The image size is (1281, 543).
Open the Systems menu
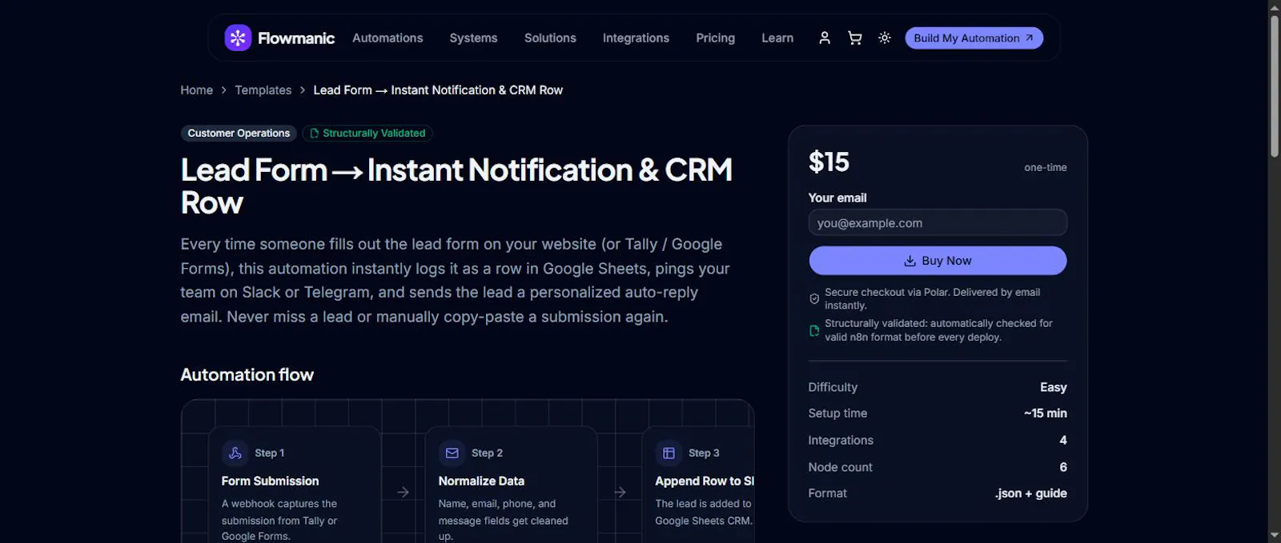(x=473, y=38)
